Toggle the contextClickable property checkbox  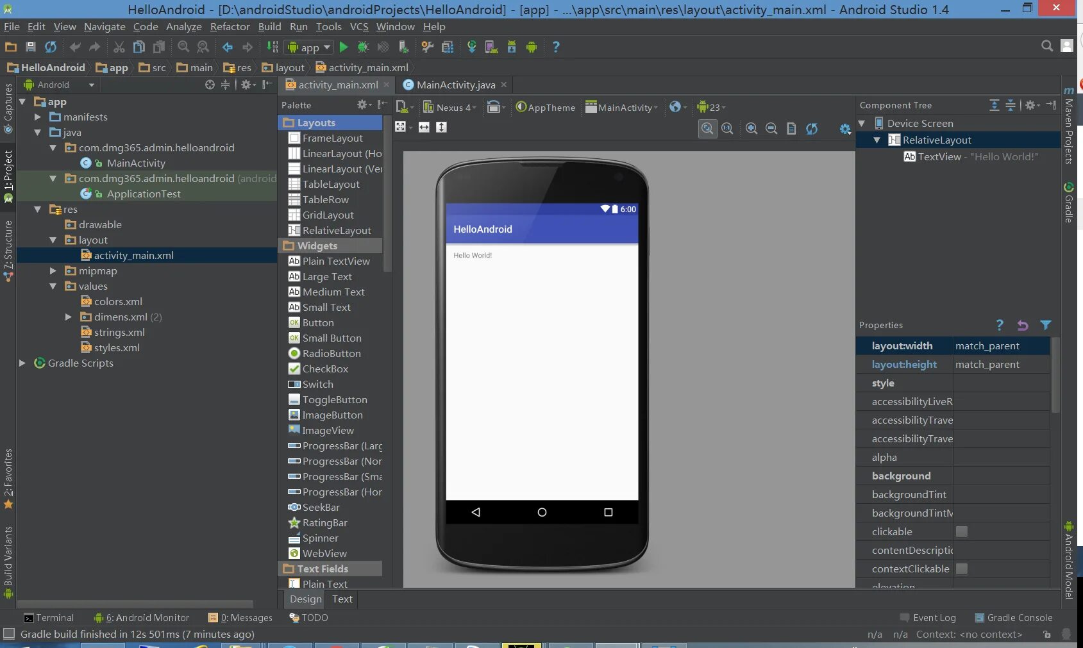tap(961, 569)
